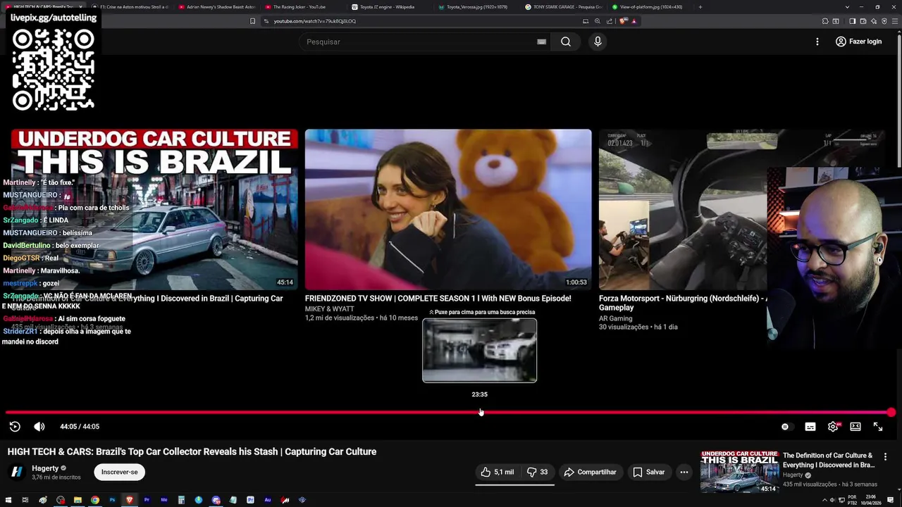Open Brave browser from the taskbar
This screenshot has height=507, width=902.
(129, 500)
